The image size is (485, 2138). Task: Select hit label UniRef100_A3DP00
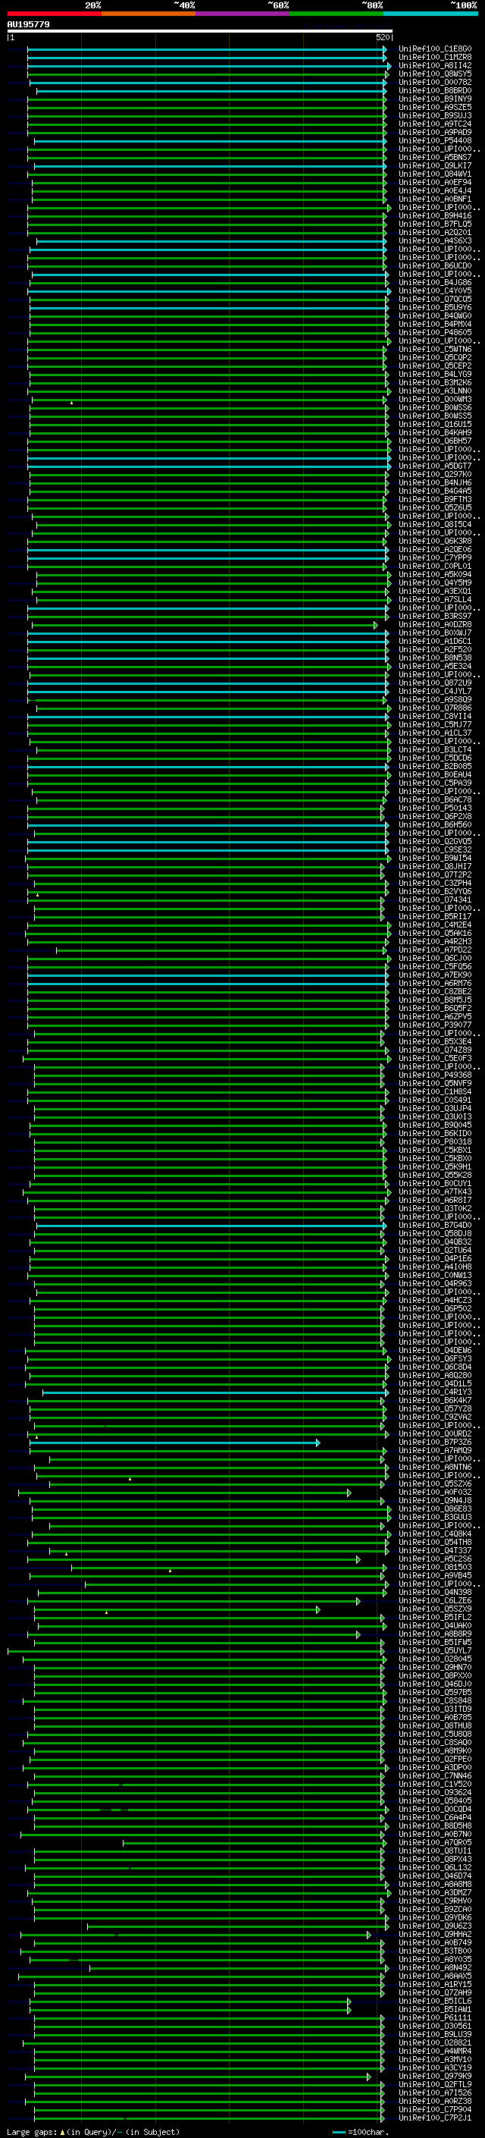pyautogui.click(x=434, y=1768)
